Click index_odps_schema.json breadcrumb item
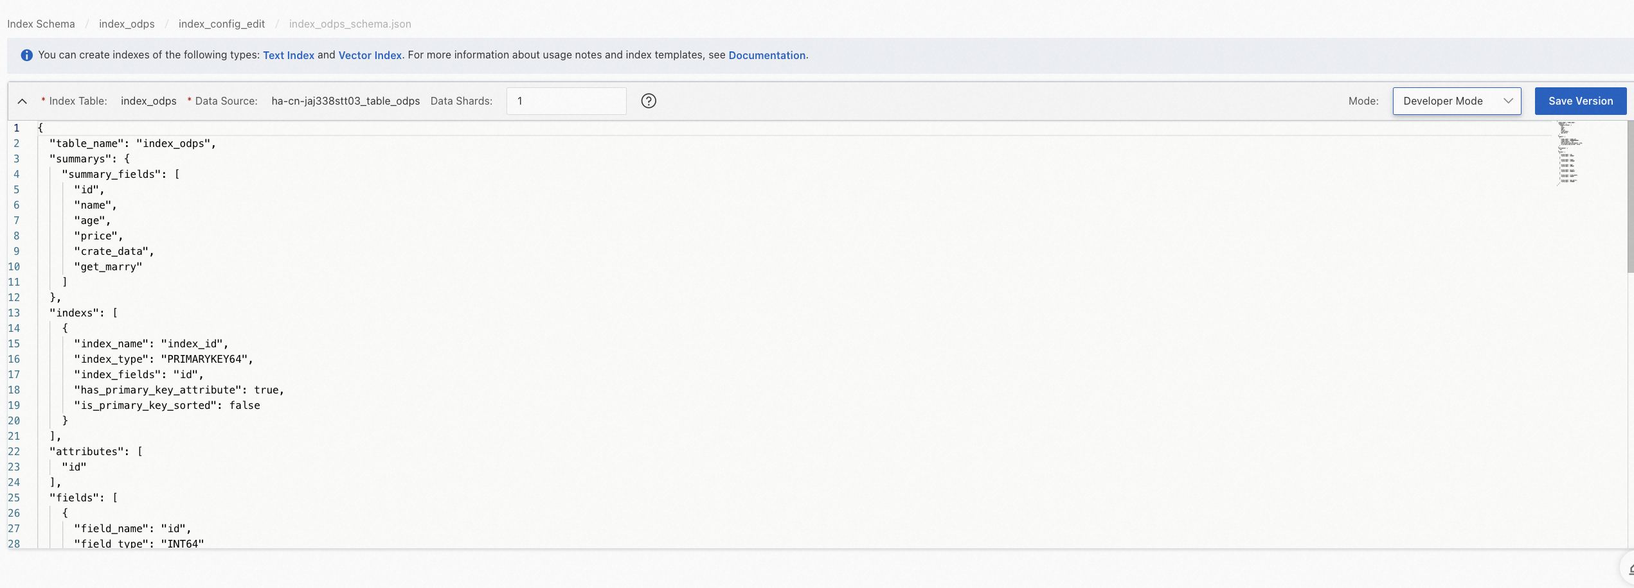This screenshot has height=588, width=1634. click(350, 24)
